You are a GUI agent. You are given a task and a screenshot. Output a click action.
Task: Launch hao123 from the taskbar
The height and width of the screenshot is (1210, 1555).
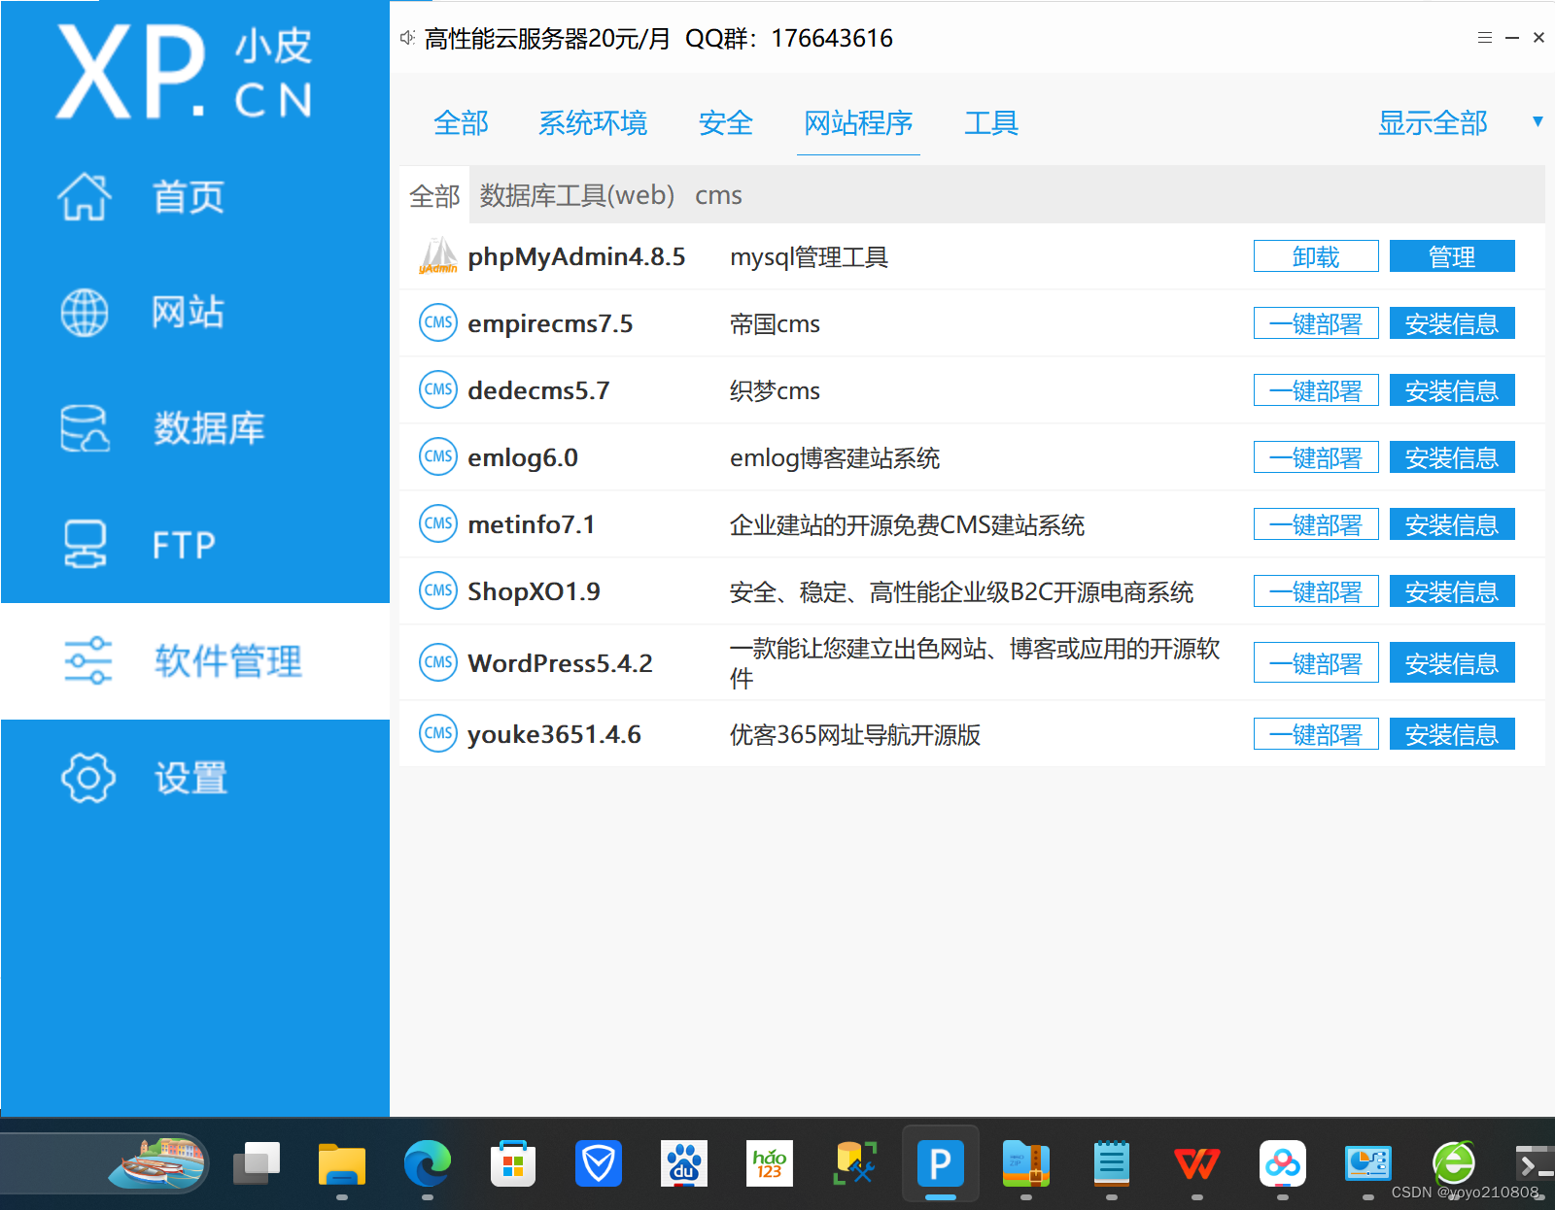point(769,1164)
